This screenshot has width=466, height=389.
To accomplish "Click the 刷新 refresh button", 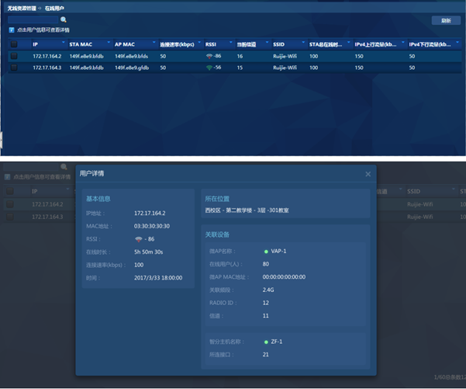I will click(x=446, y=20).
